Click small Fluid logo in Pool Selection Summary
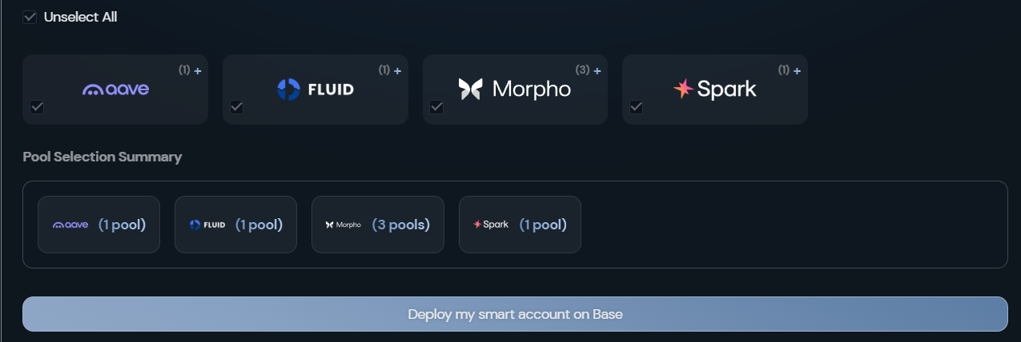 (x=207, y=225)
